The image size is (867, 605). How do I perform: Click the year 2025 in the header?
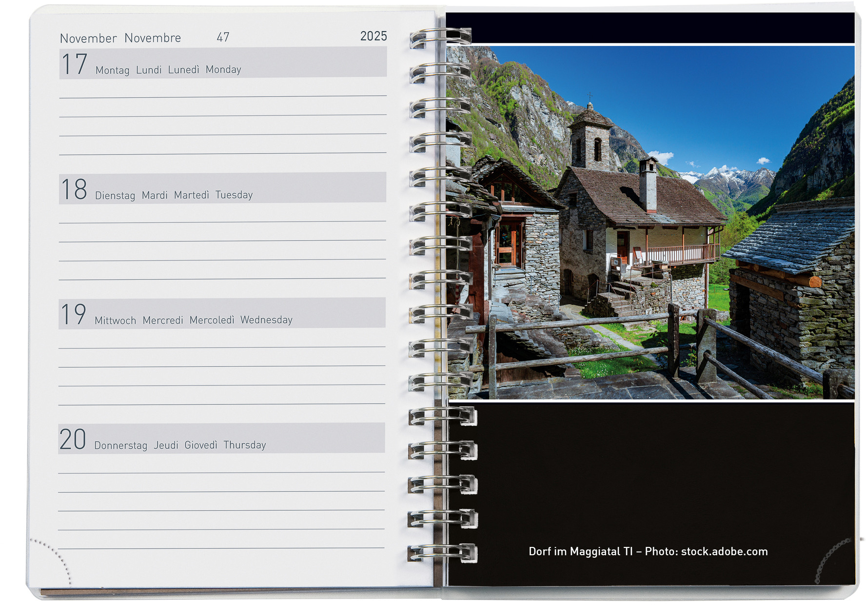click(374, 36)
